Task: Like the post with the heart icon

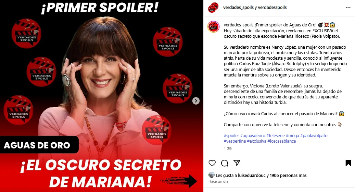Action: (x=212, y=163)
